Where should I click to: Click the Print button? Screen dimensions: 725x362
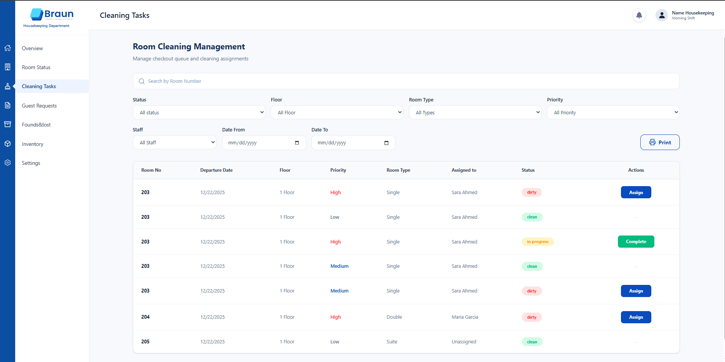coord(660,142)
